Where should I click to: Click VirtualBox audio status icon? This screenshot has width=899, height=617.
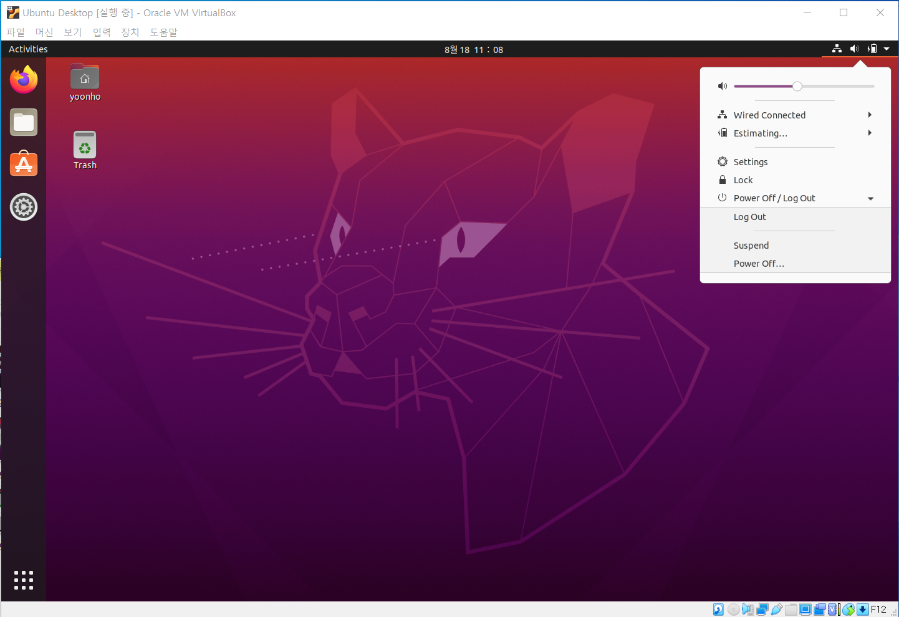point(748,610)
